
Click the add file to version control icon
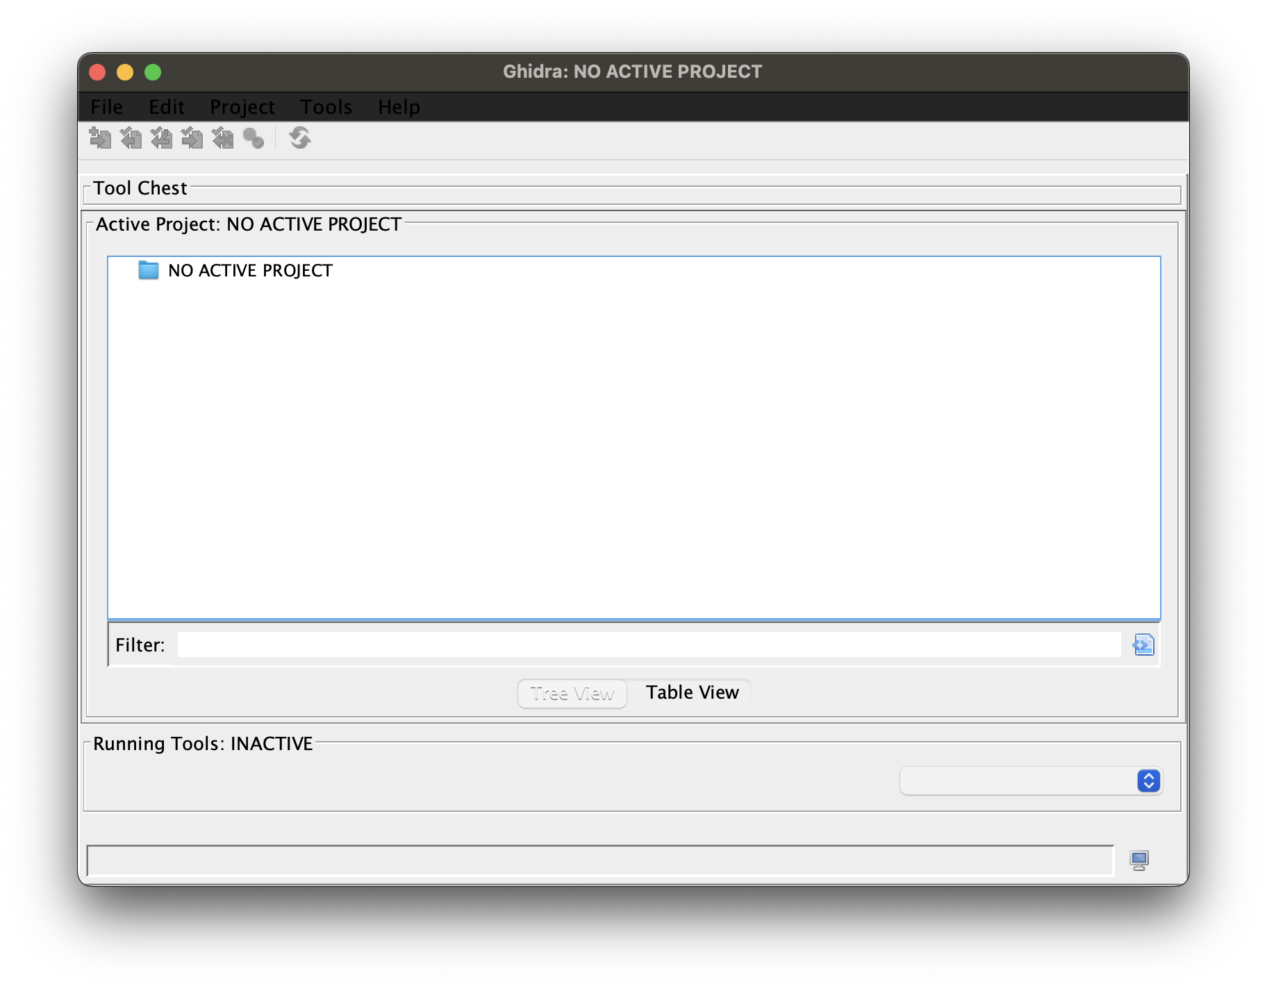101,139
